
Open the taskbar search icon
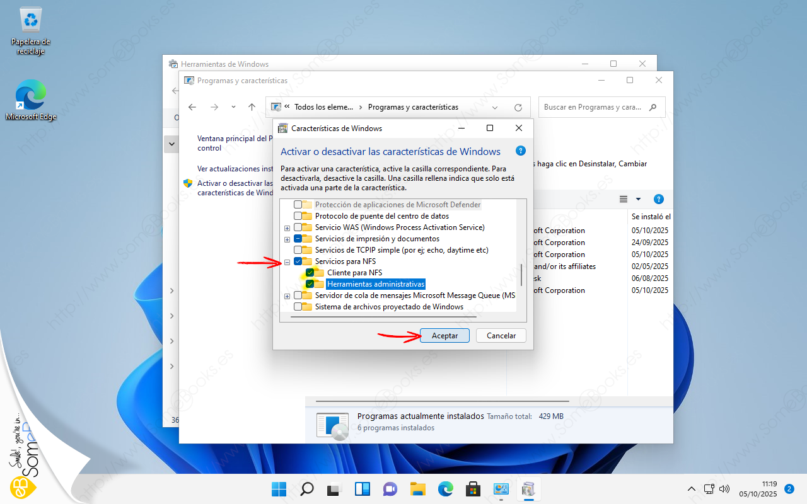(306, 490)
